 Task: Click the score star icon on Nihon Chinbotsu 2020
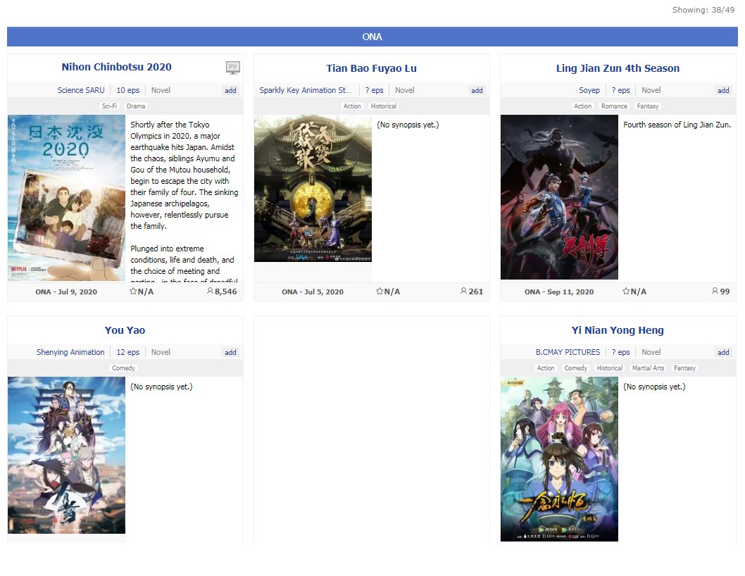click(x=133, y=292)
